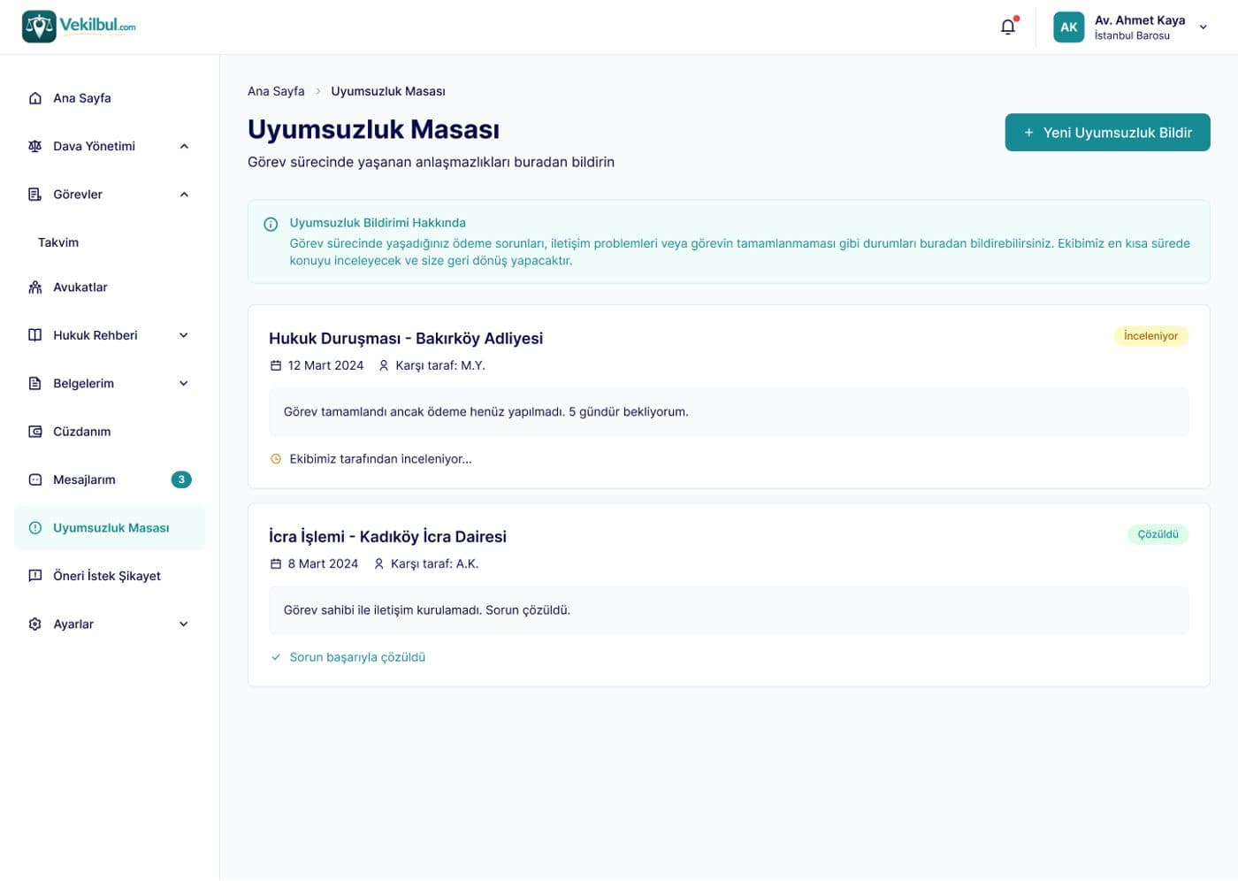Click the Ana Sayfa breadcrumb link
The width and height of the screenshot is (1238, 881).
[276, 91]
